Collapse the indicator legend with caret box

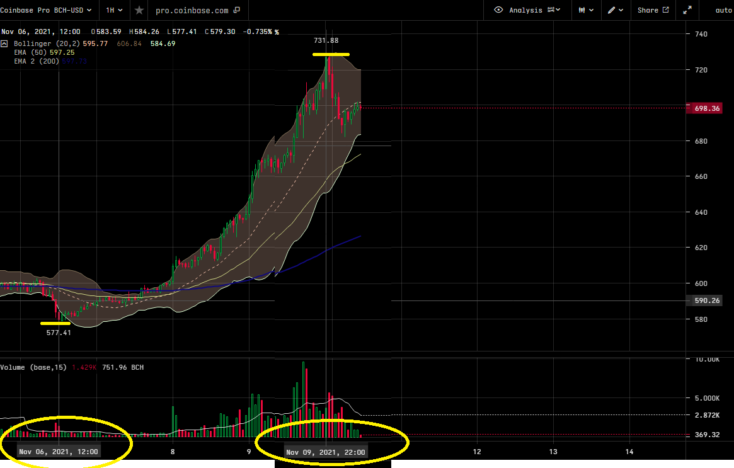click(x=4, y=43)
